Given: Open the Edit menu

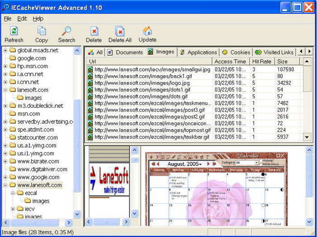Looking at the screenshot, I should pos(22,19).
